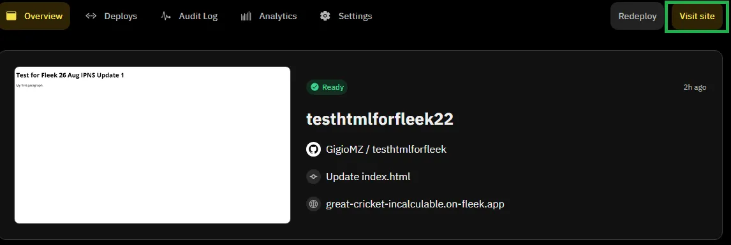Click the green checkmark Ready icon

(314, 87)
